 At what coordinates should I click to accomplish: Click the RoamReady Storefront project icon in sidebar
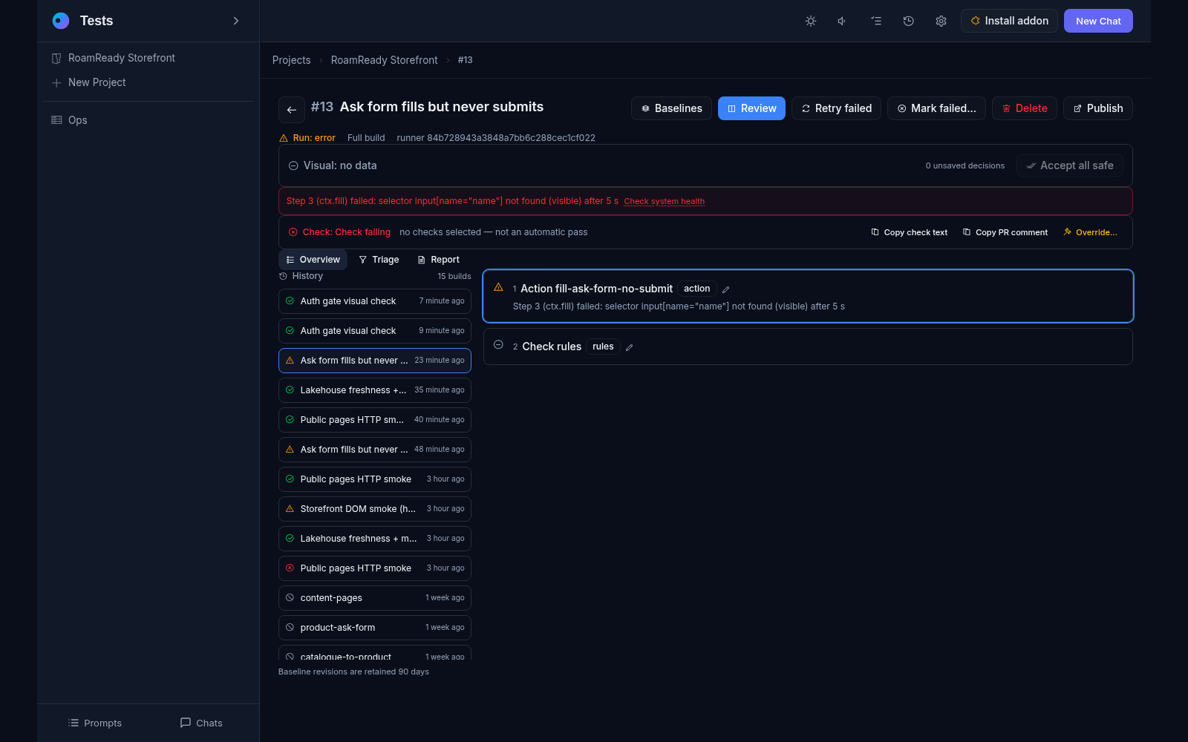pos(56,58)
